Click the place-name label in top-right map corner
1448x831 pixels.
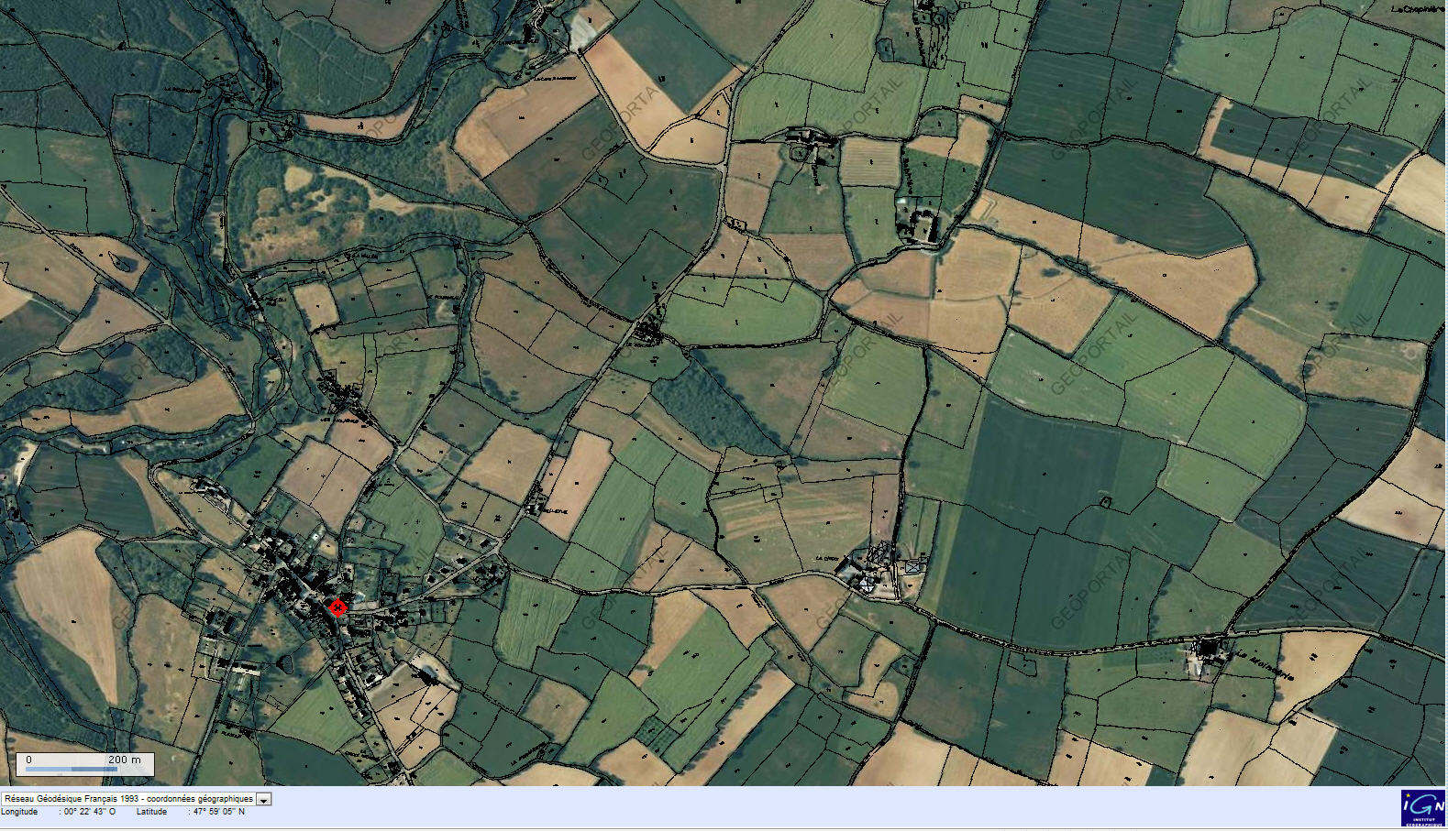[x=1416, y=9]
